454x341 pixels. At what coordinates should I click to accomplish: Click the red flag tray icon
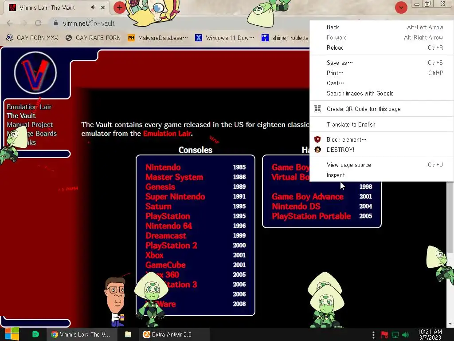click(x=384, y=335)
